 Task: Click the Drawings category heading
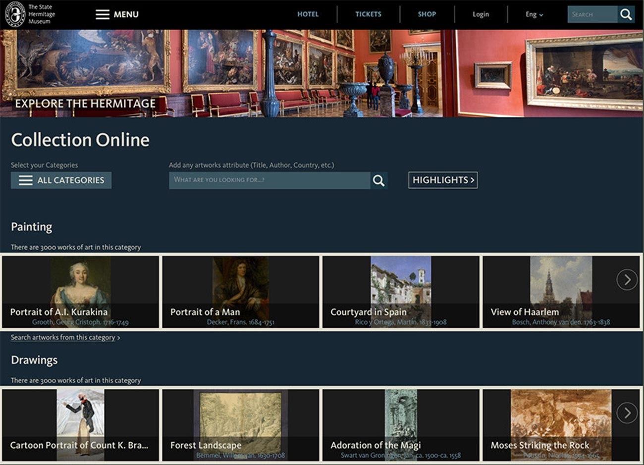click(34, 360)
